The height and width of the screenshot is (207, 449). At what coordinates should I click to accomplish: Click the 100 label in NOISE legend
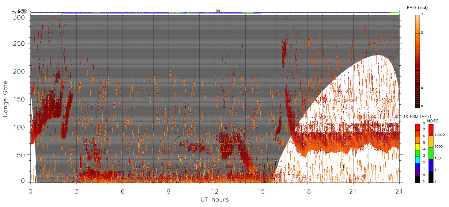point(438,158)
